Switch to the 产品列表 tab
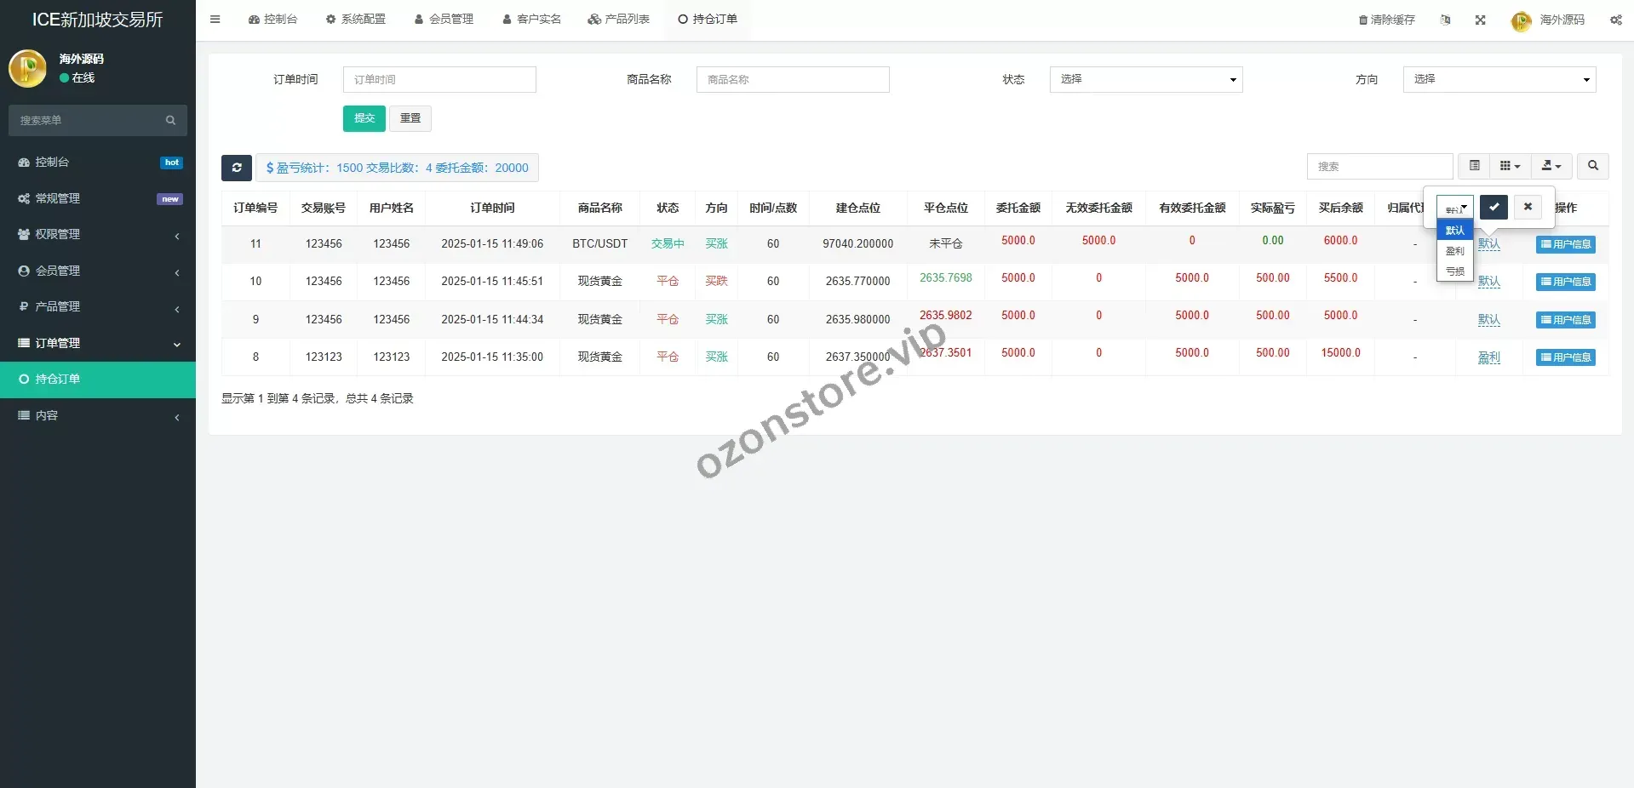1634x788 pixels. [619, 19]
